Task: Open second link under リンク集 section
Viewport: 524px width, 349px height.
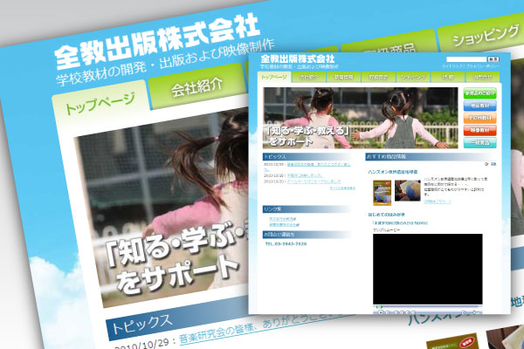Action: [x=284, y=225]
